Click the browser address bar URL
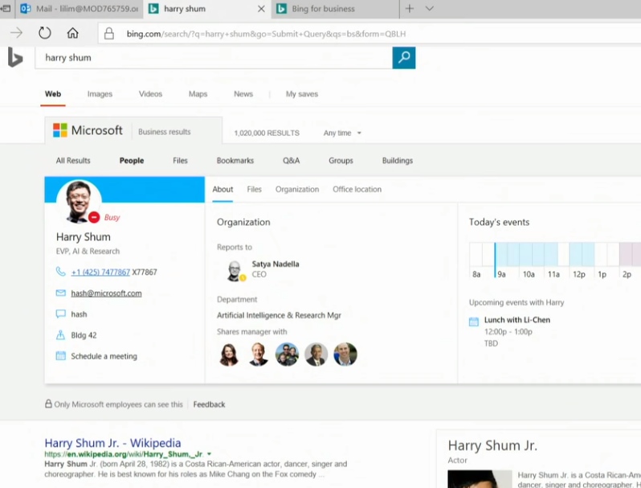This screenshot has width=641, height=488. pyautogui.click(x=266, y=34)
